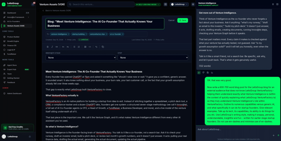
Task: Expand the Innov@te Framework submenu
Action: [x=28, y=17]
